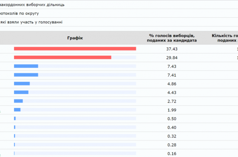Image resolution: width=238 pixels, height=157 pixels.
Task: Click the blue bar for 1.99 percent
Action: 17,109
